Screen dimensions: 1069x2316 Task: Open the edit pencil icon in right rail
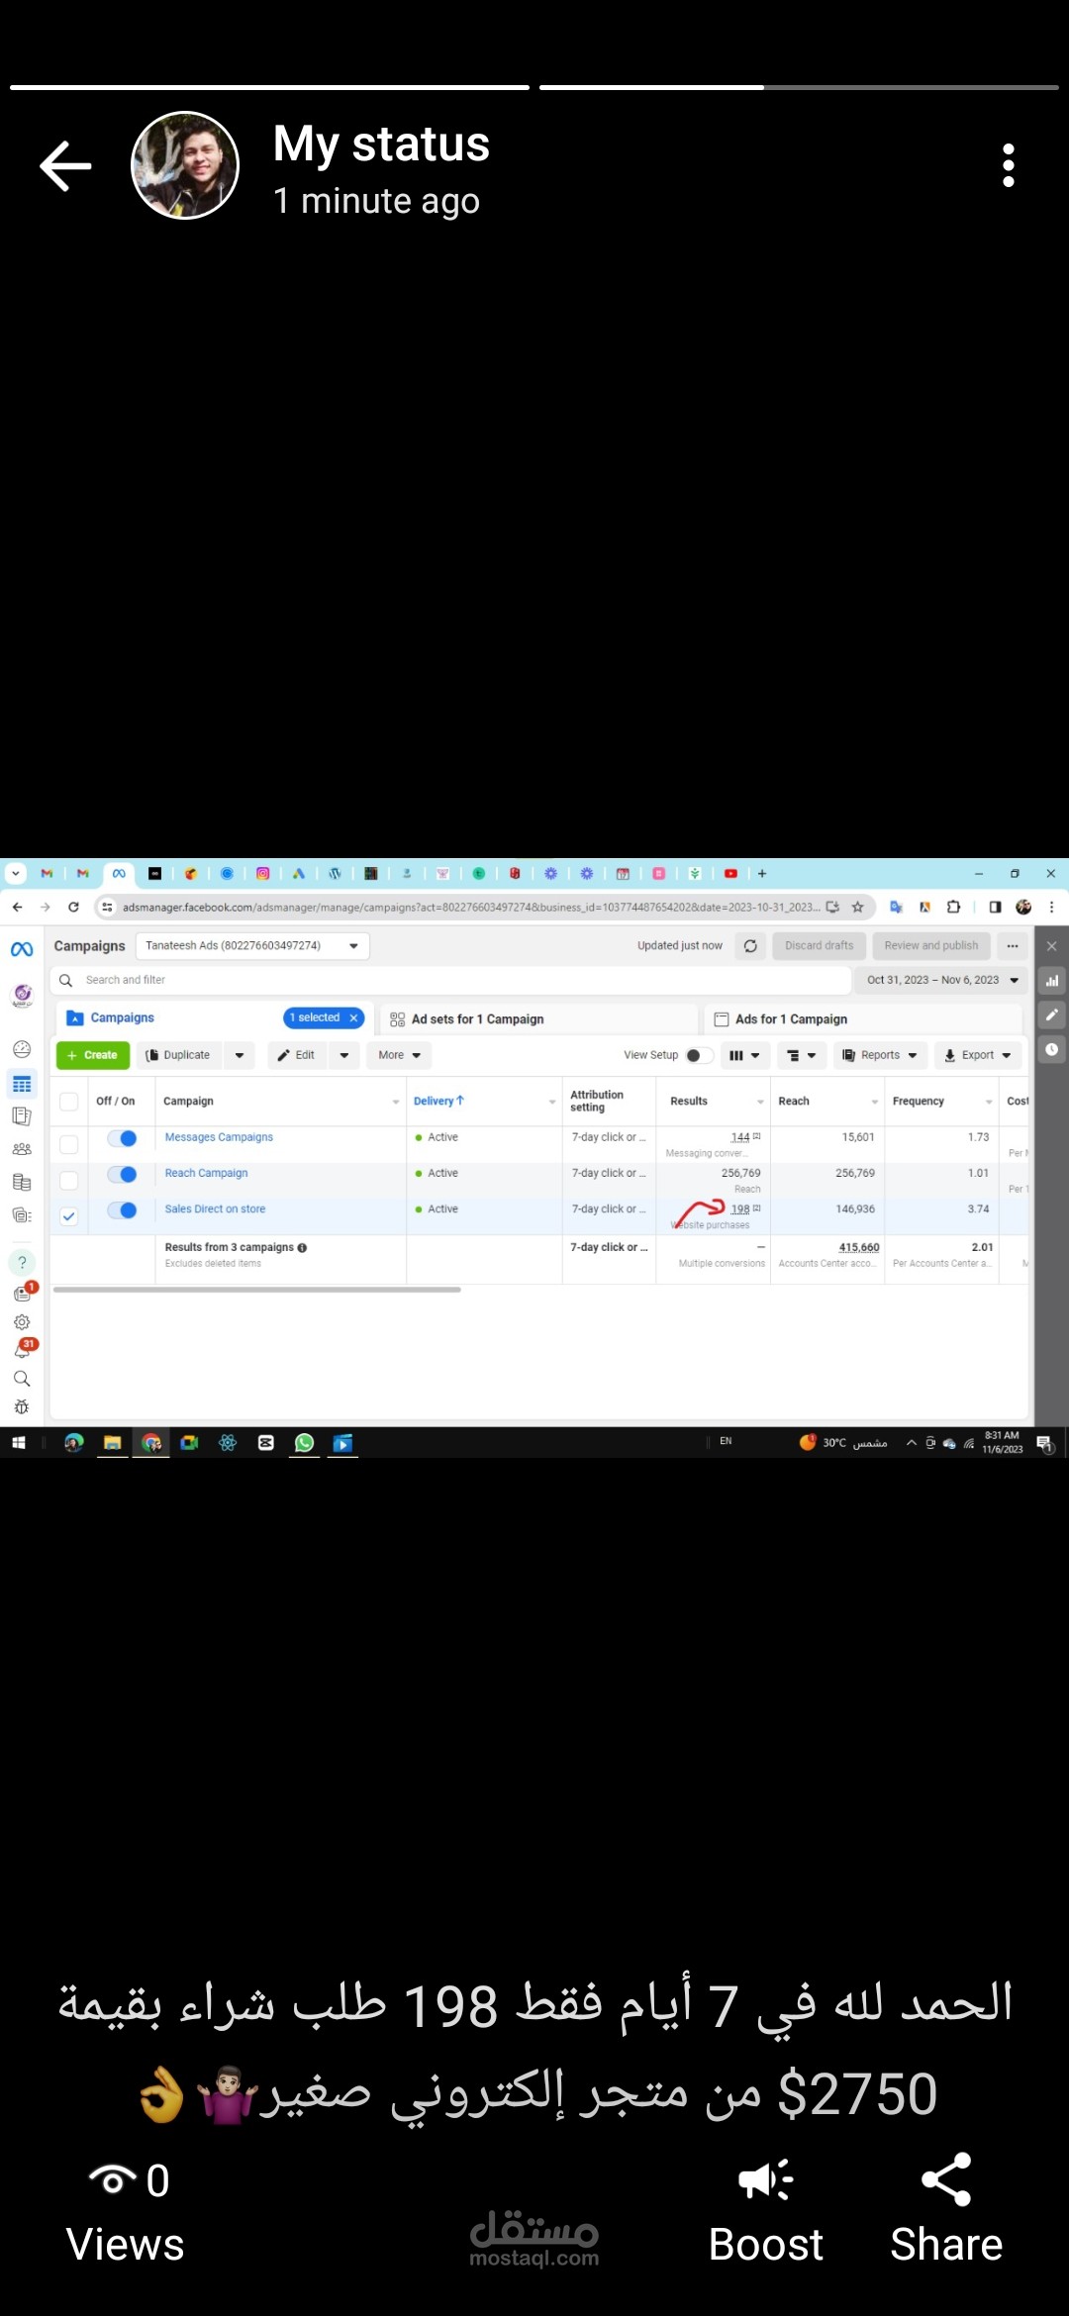tap(1052, 1014)
